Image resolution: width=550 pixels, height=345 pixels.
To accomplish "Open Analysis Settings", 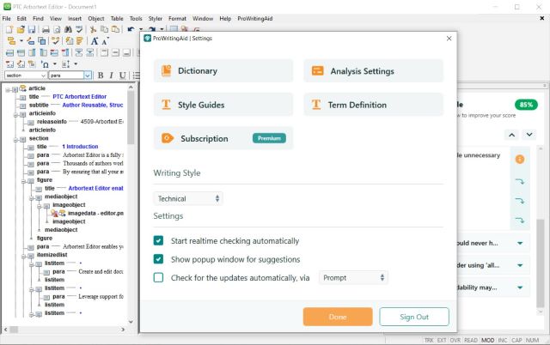I will pos(373,70).
